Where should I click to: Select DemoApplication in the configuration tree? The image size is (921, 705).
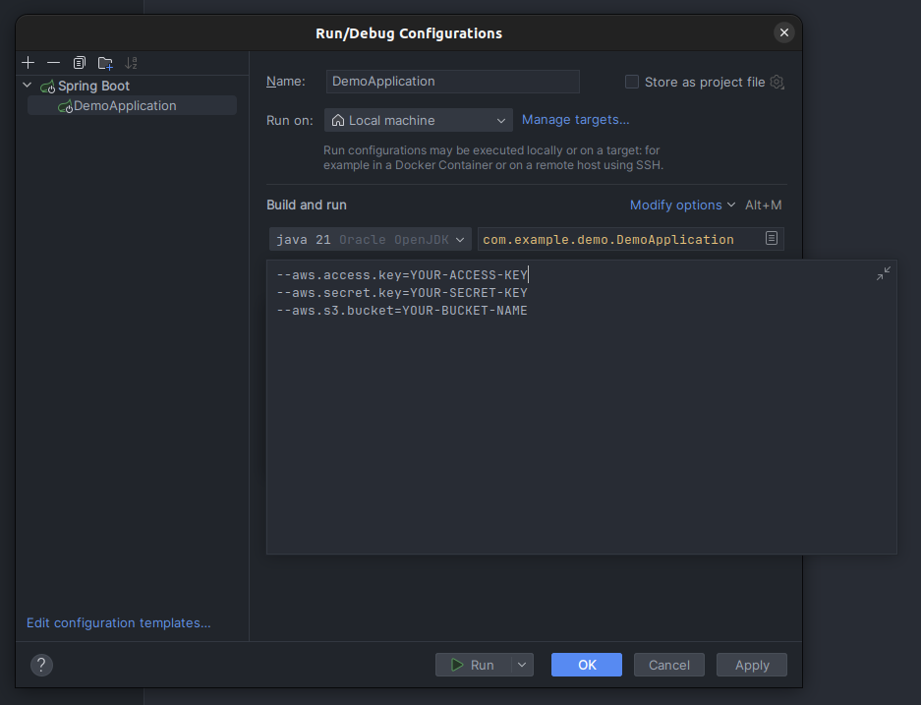[132, 106]
